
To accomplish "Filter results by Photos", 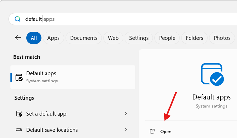I will click(x=222, y=38).
